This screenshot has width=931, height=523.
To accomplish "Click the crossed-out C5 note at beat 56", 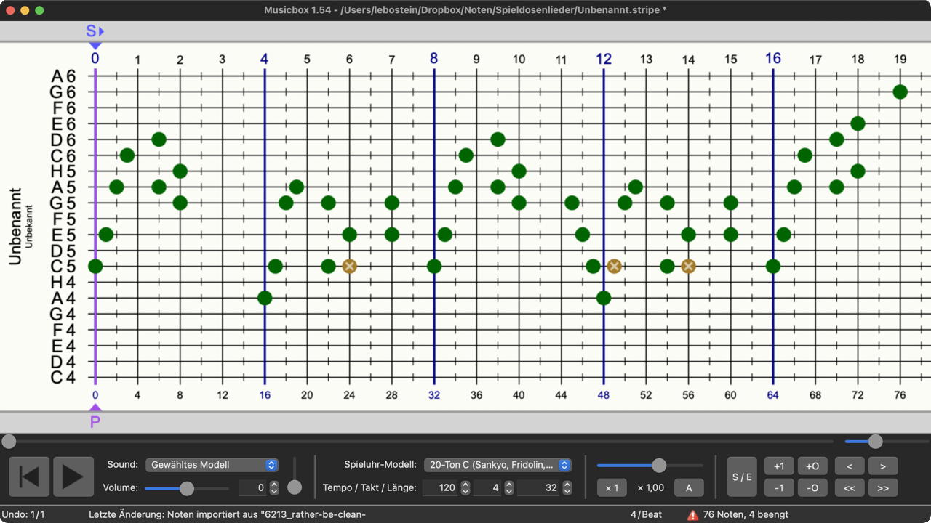I will [688, 267].
